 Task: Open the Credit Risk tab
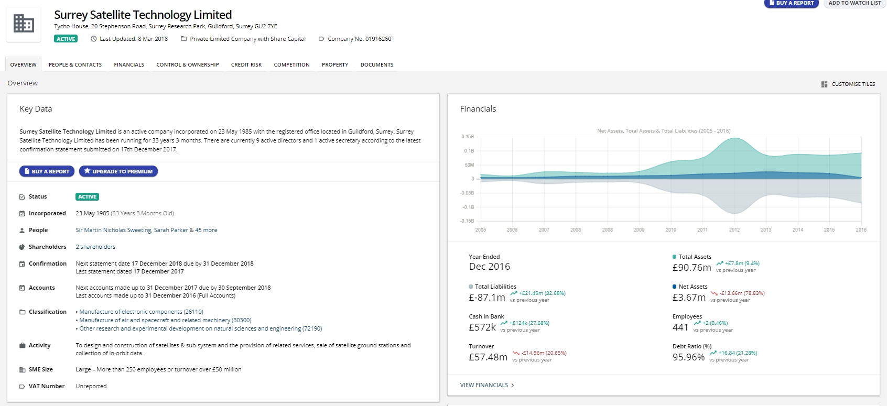pos(246,65)
